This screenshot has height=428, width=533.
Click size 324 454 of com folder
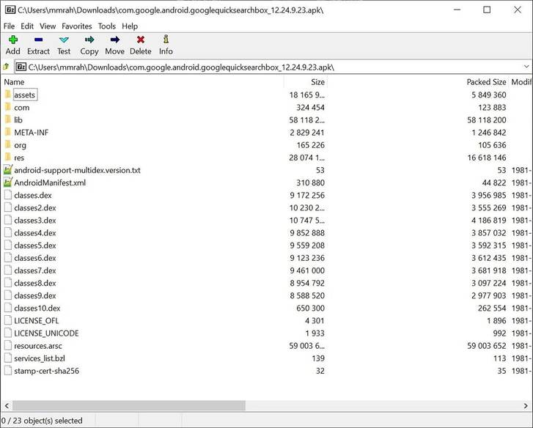310,107
